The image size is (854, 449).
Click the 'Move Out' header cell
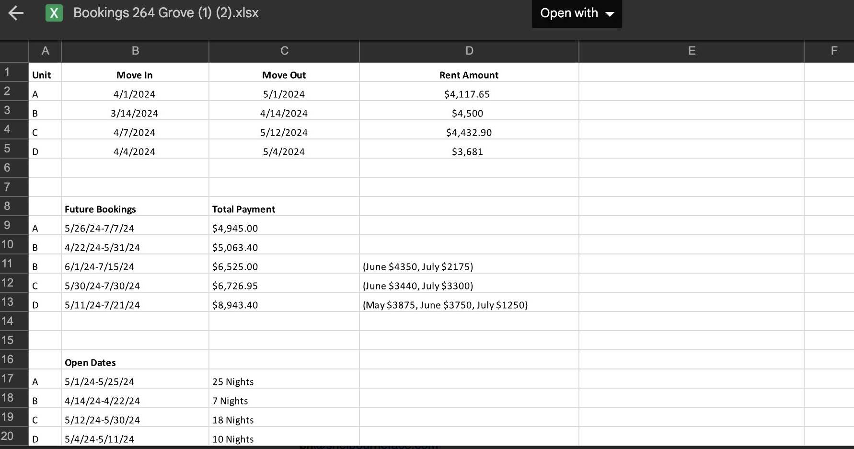(x=284, y=72)
